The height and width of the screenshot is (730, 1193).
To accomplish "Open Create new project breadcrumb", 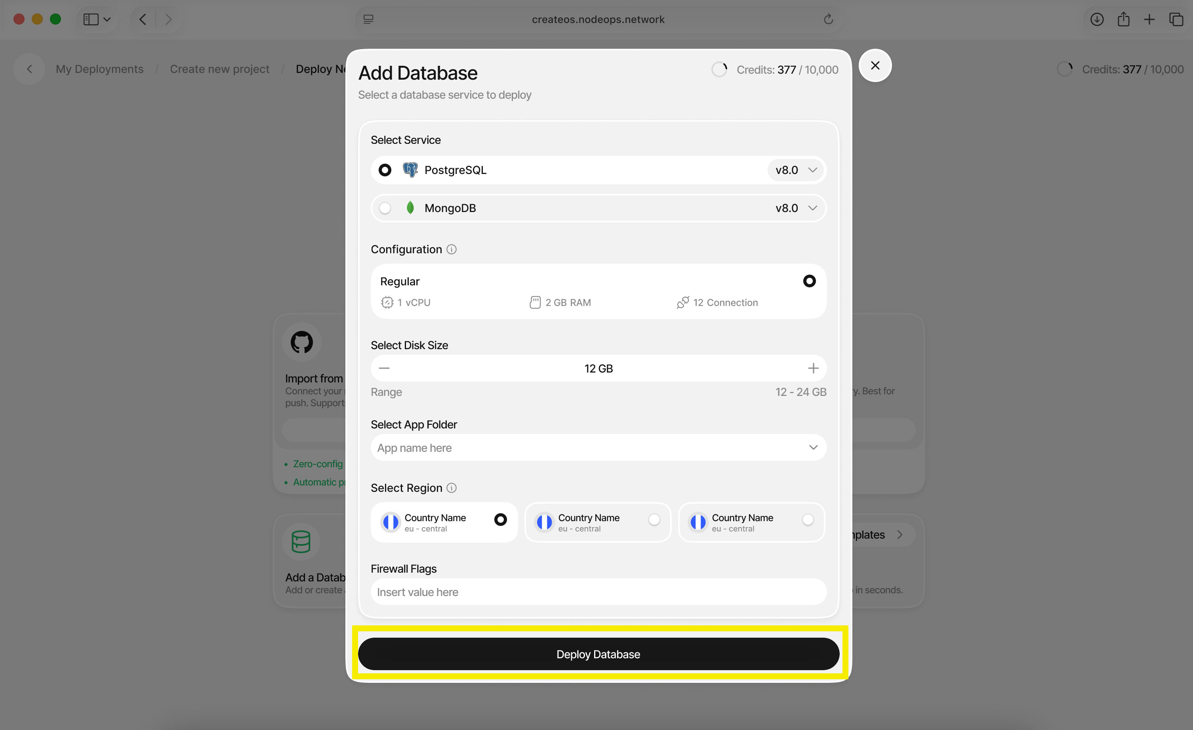I will [x=219, y=69].
